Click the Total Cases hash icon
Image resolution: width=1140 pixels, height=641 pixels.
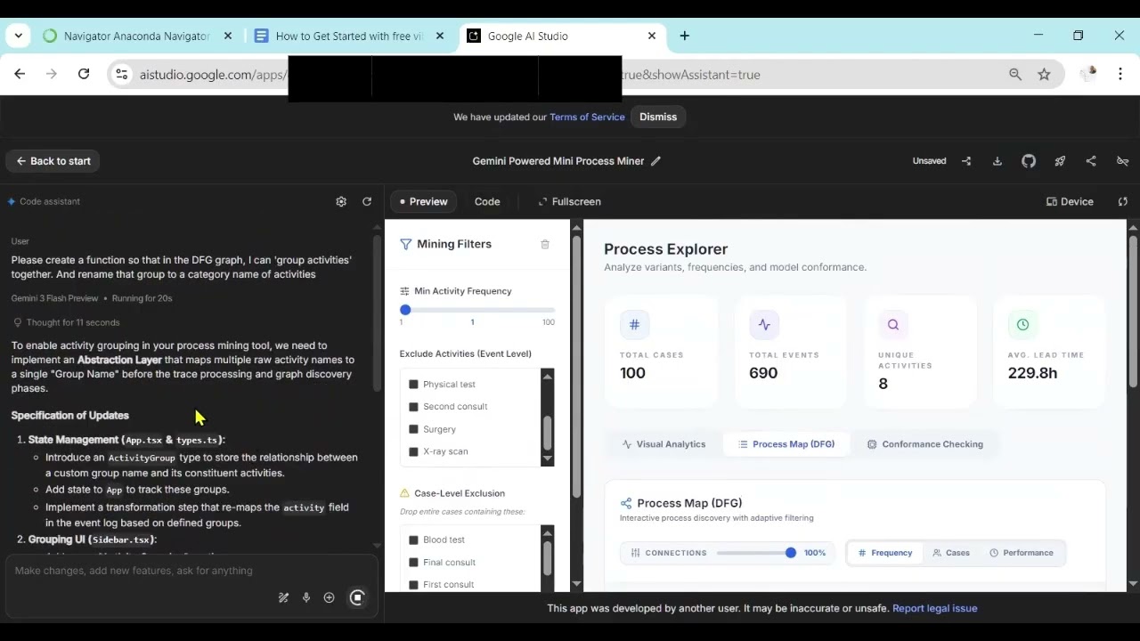(x=635, y=325)
